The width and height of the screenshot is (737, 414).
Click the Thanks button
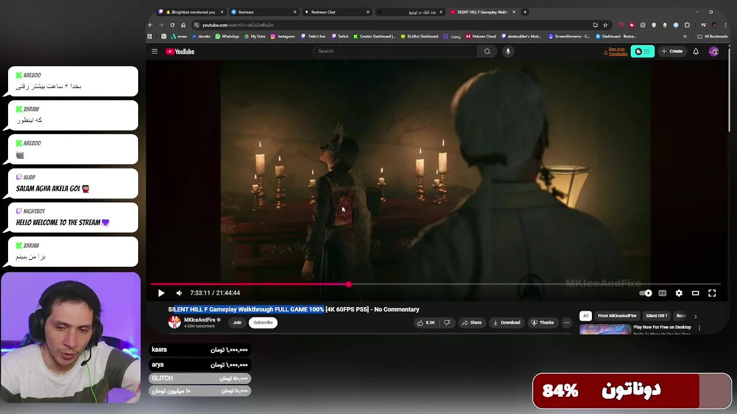pos(542,323)
